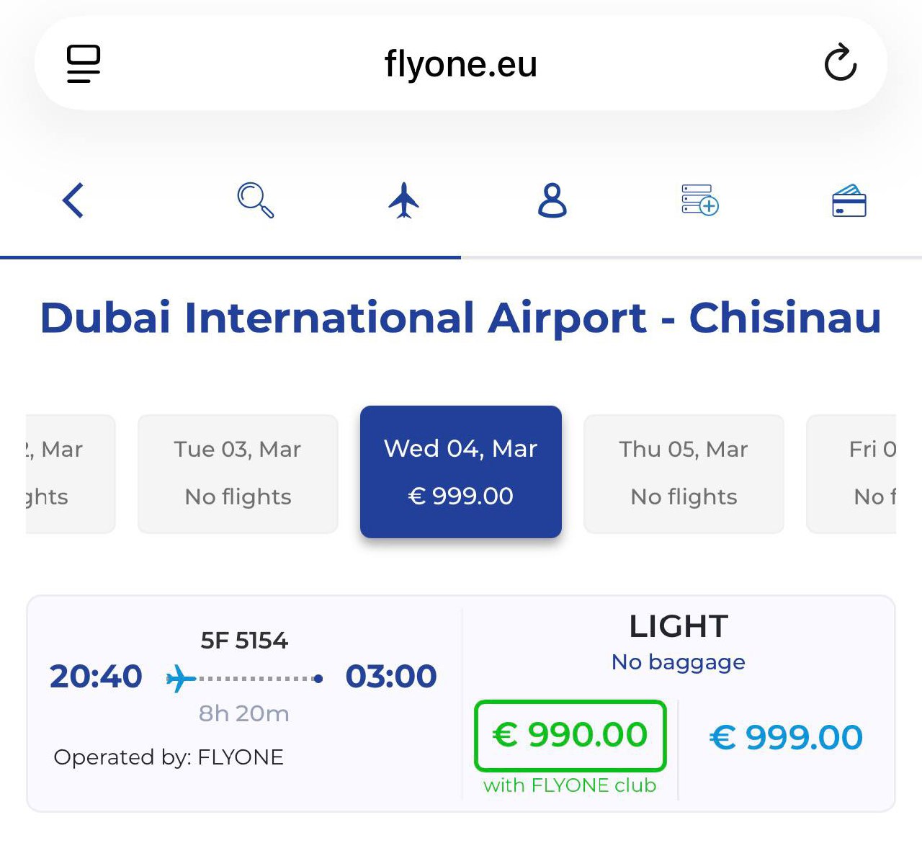
Task: Open the flight search magnifier step
Action: pyautogui.click(x=256, y=200)
